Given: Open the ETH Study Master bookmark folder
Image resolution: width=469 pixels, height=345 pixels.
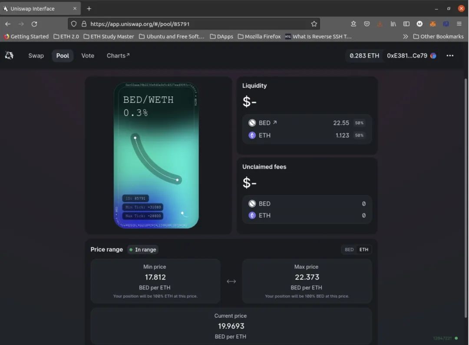Looking at the screenshot, I should click(109, 36).
